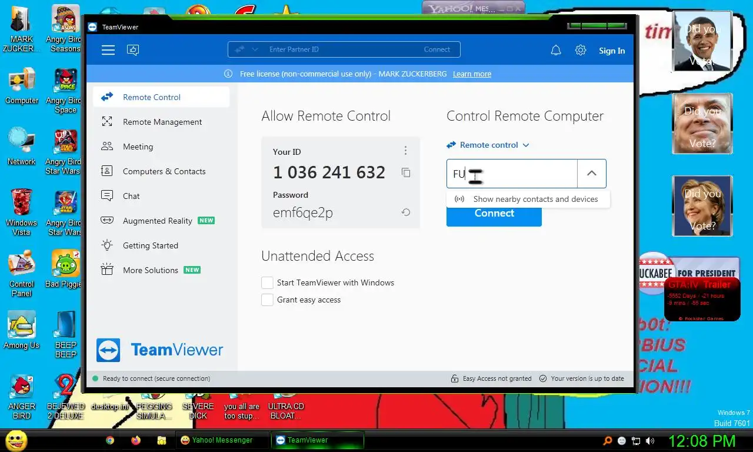The image size is (753, 452).
Task: Open Computers & Contacts
Action: coord(161,171)
